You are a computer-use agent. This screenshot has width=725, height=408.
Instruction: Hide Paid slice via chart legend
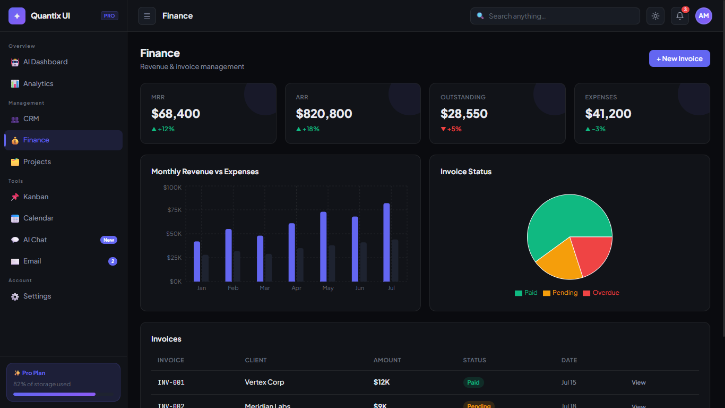click(525, 293)
